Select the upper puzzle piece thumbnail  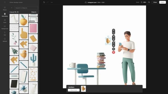(24, 44)
